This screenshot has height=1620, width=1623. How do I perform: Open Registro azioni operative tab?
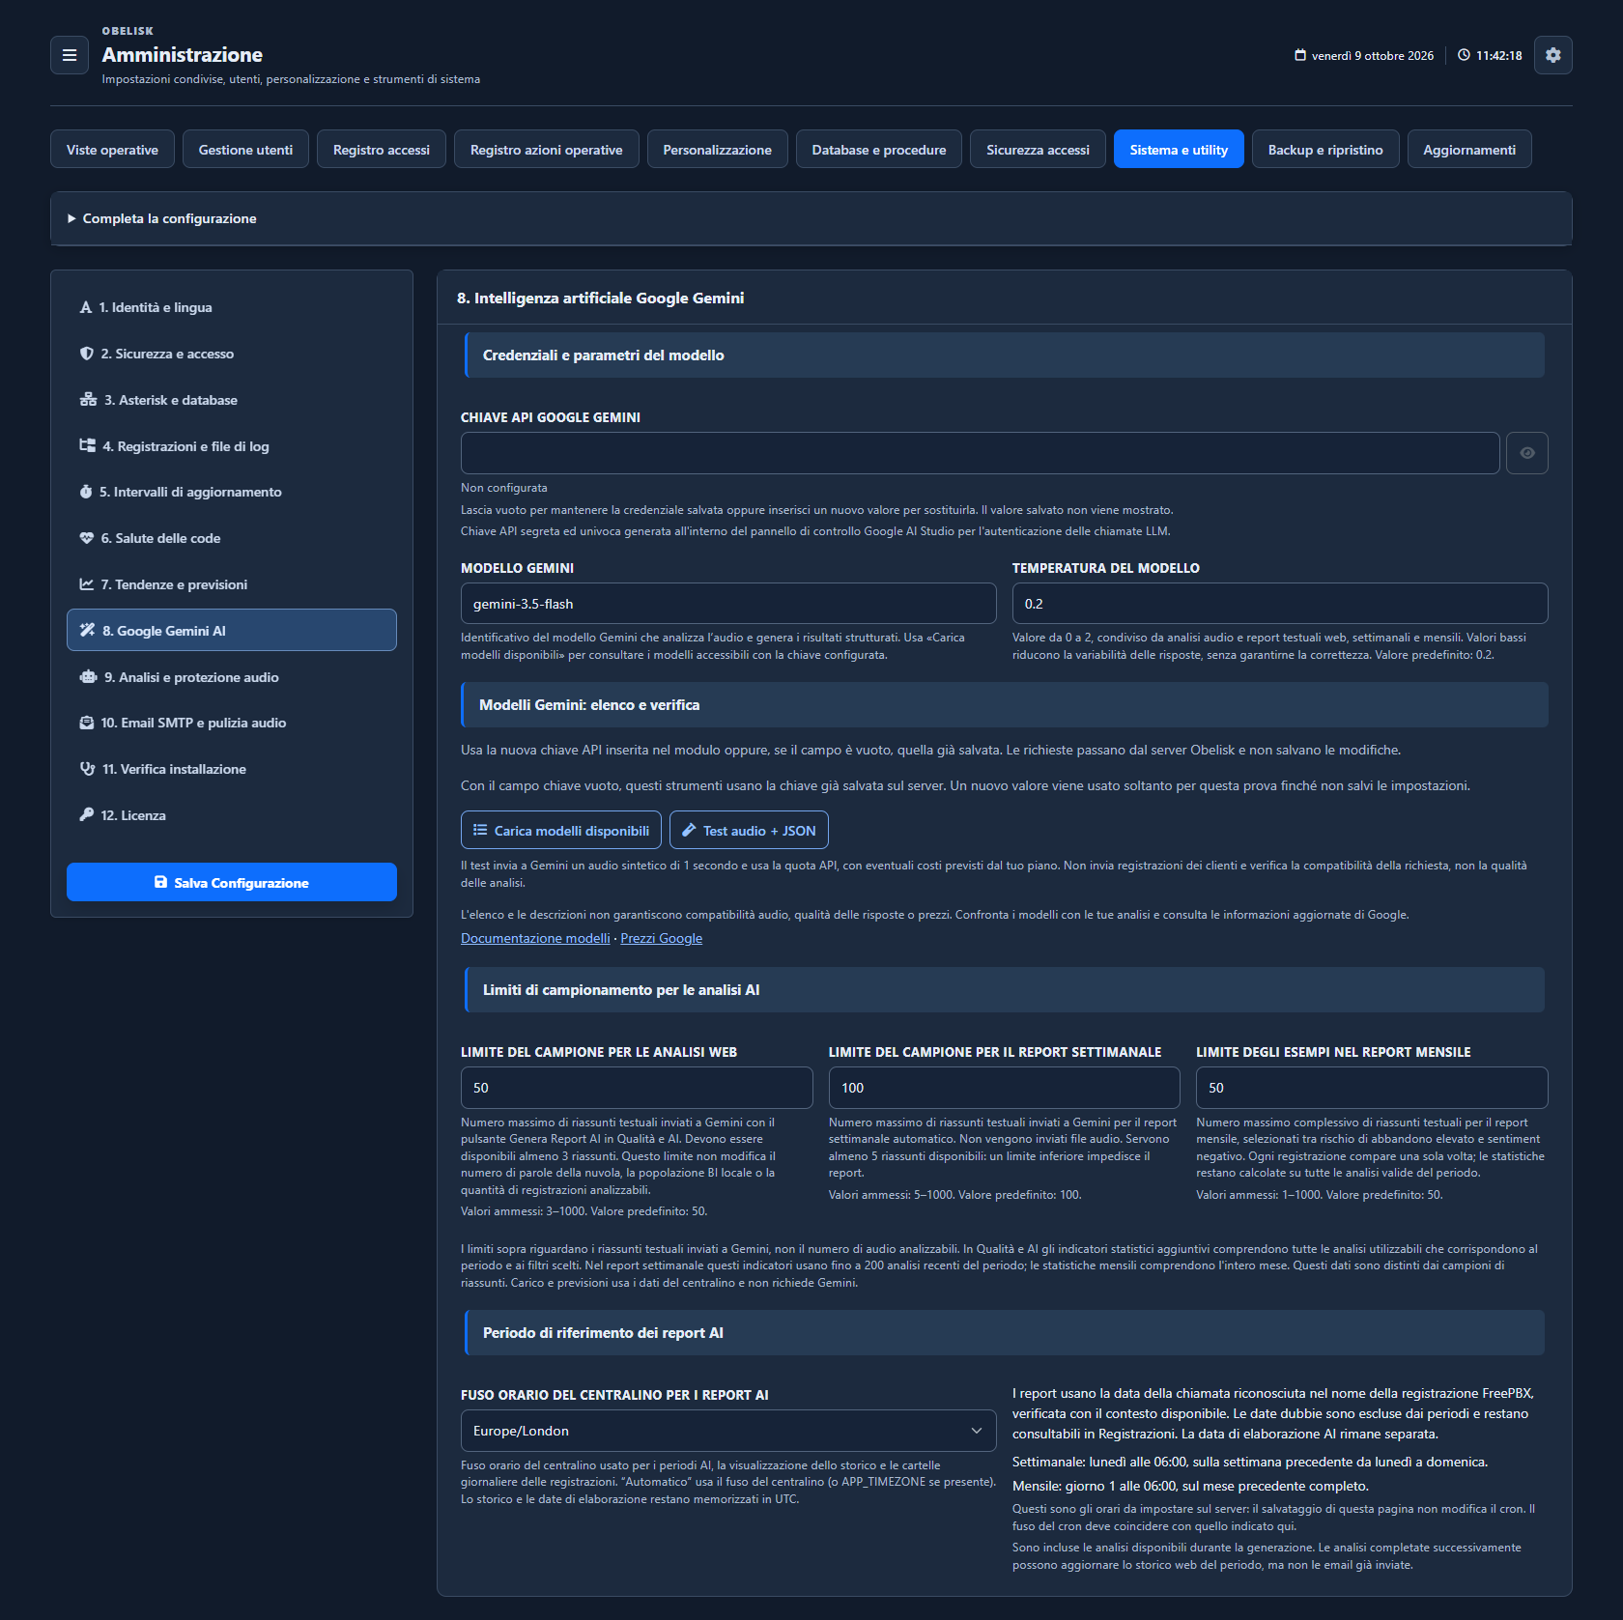547,149
